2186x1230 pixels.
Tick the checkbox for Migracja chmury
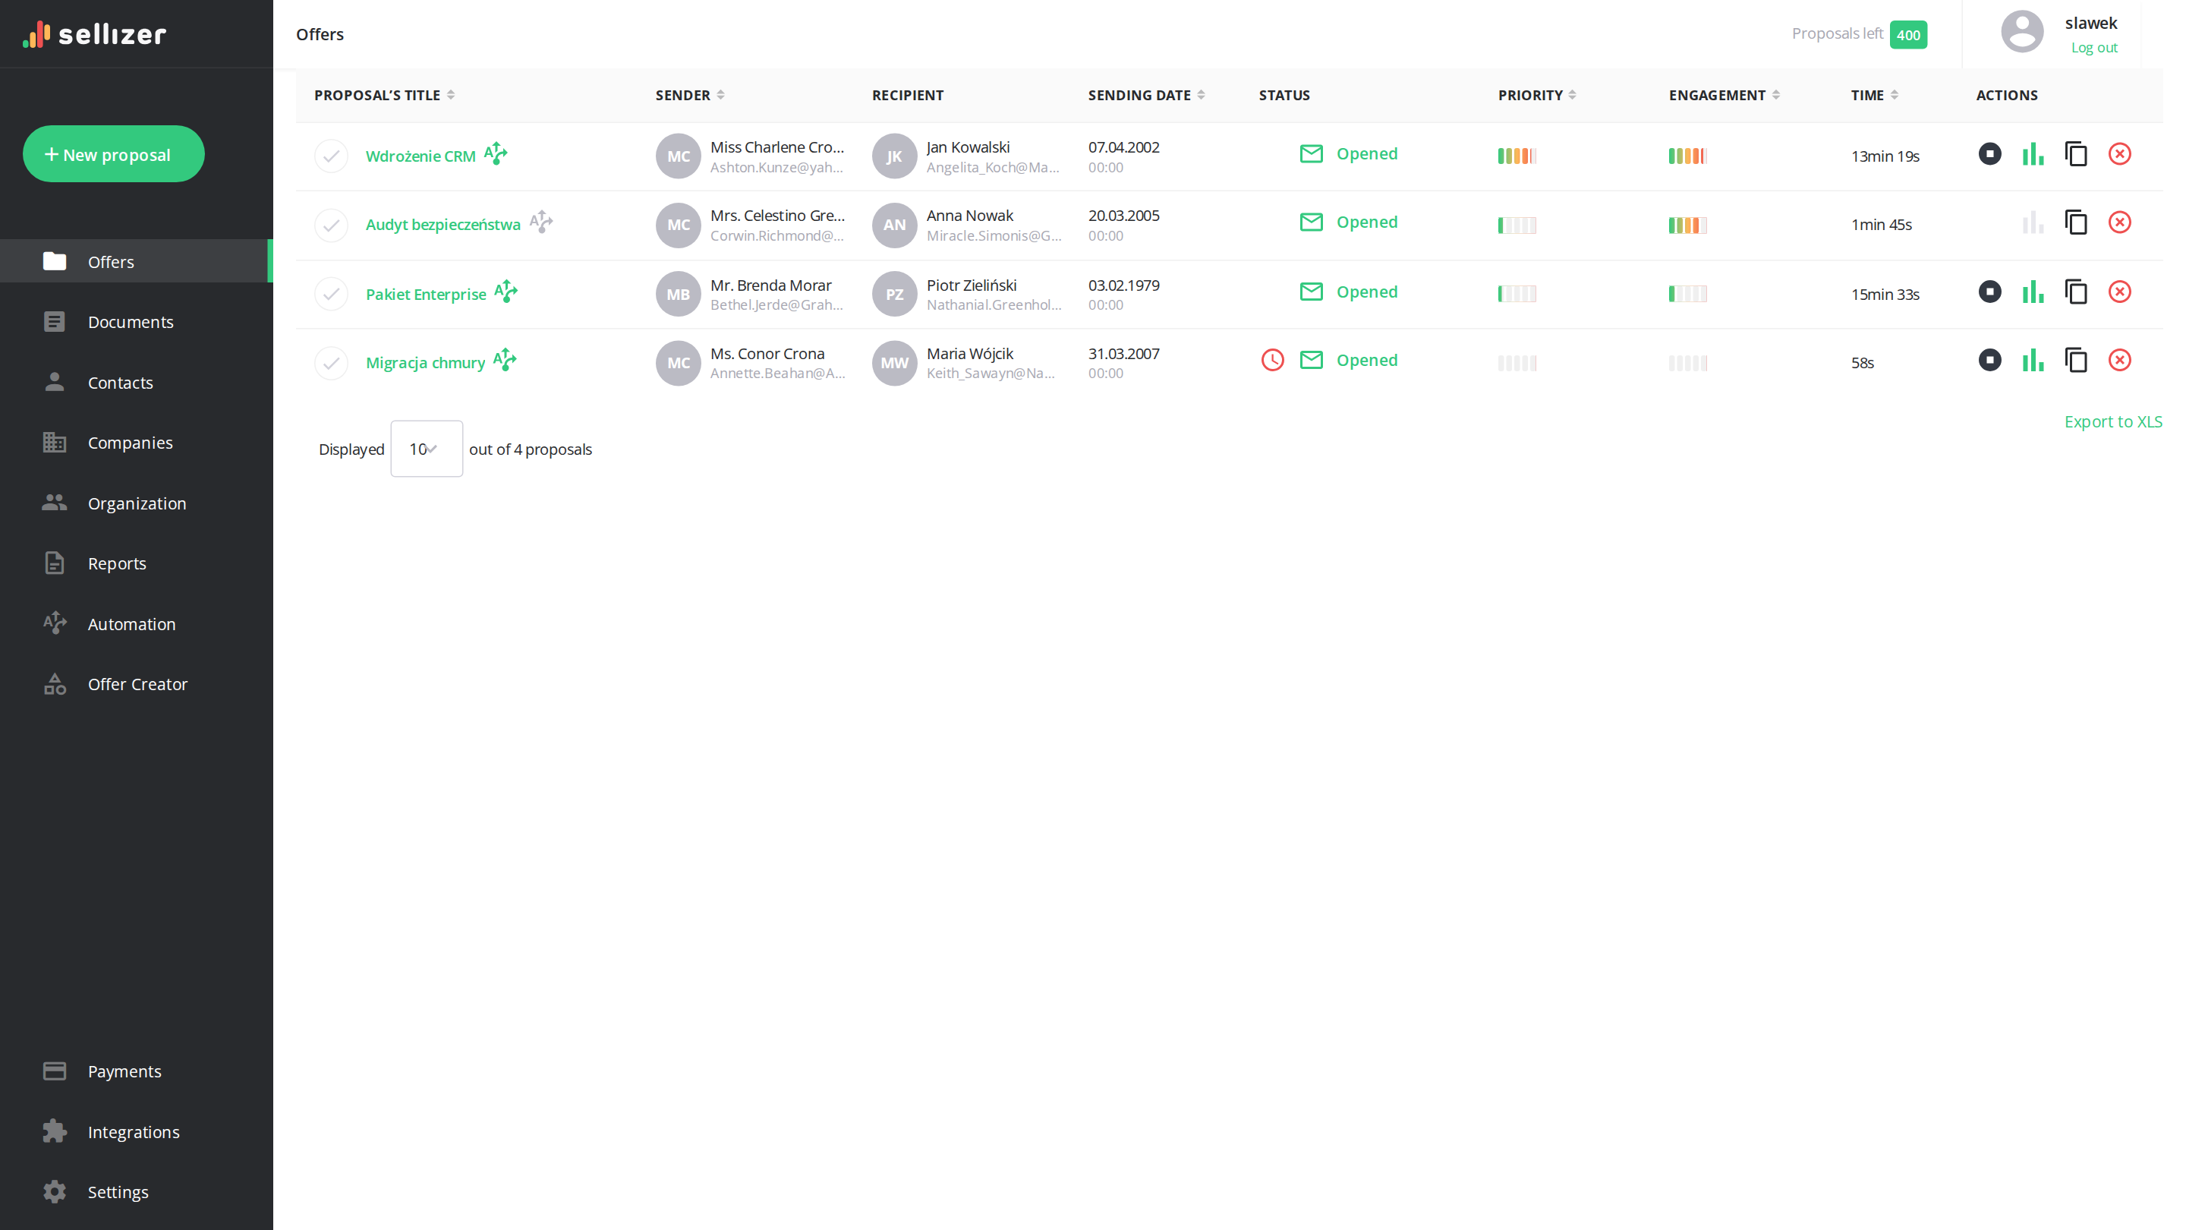331,364
